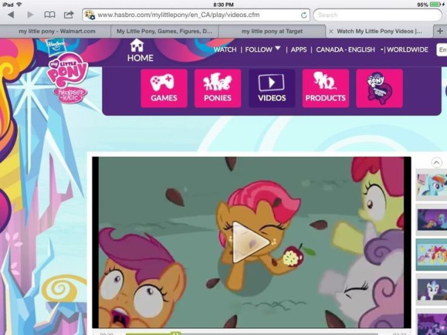The width and height of the screenshot is (447, 335).
Task: Switch to my little pony - Walmart.com tab
Action: tap(56, 31)
